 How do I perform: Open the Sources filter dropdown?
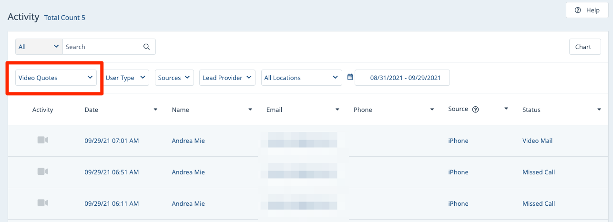174,78
